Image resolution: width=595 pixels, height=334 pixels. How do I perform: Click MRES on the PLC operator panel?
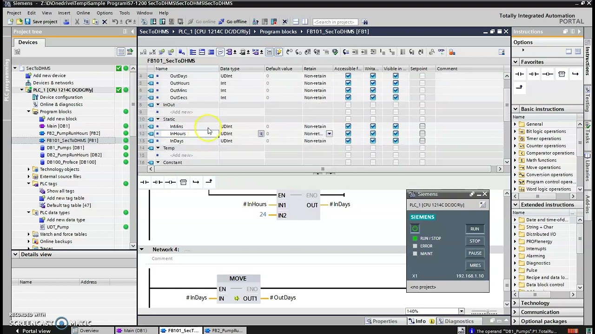(475, 265)
